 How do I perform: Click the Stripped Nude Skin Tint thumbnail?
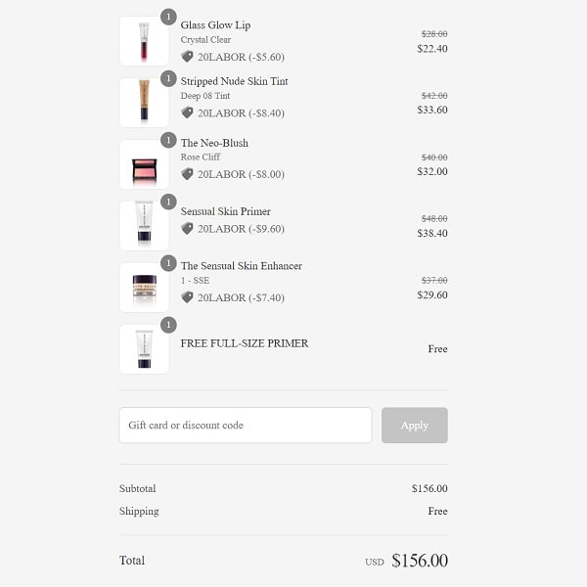tap(144, 103)
